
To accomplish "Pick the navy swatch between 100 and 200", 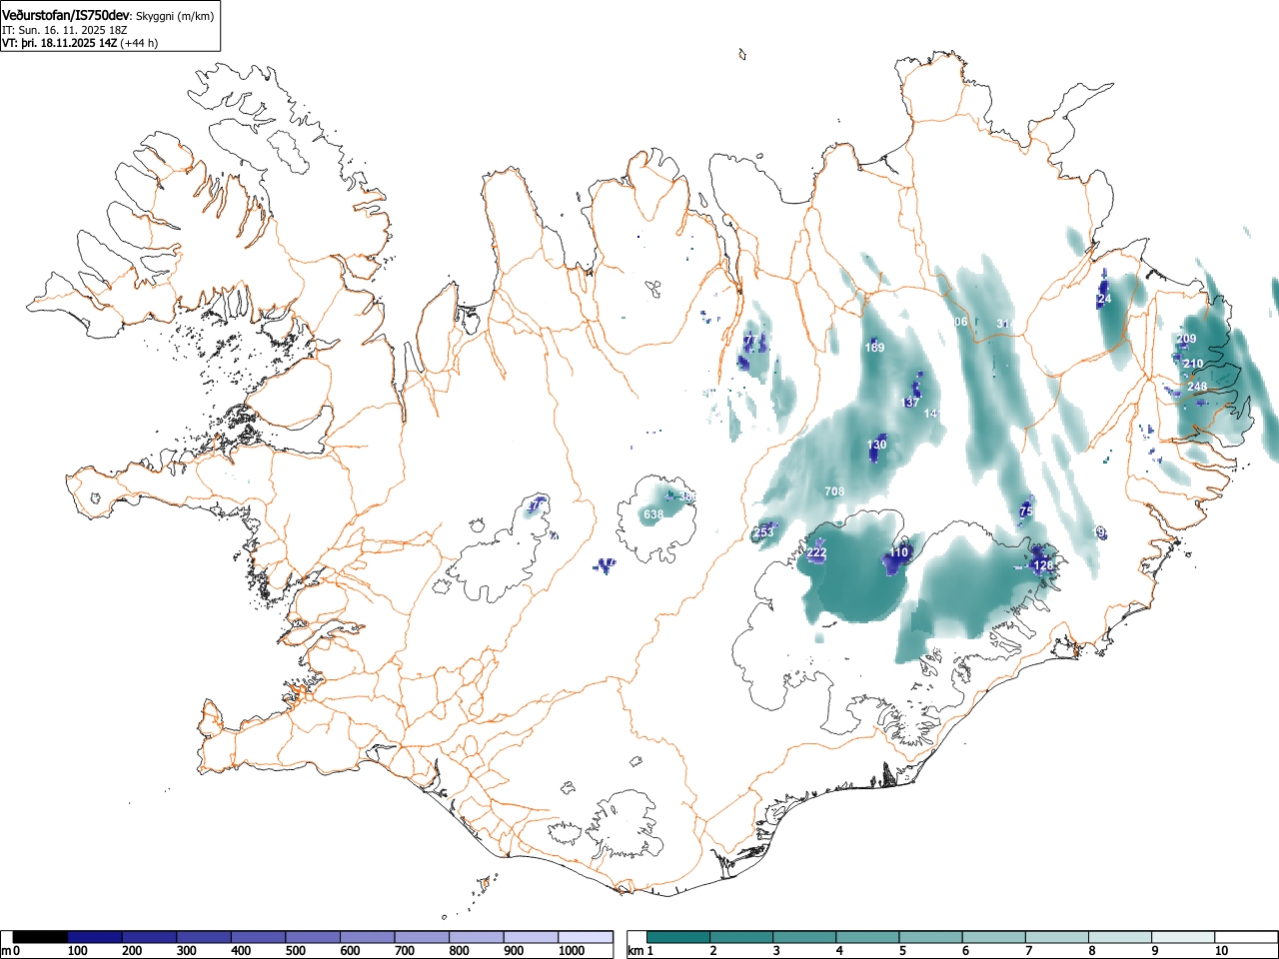I will pos(95,937).
